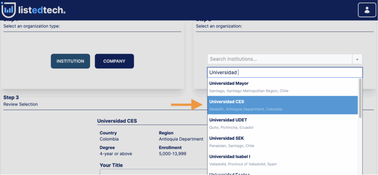This screenshot has width=378, height=175.
Task: Click Quito, Pichincha, Ecuador location text
Action: 231,127
